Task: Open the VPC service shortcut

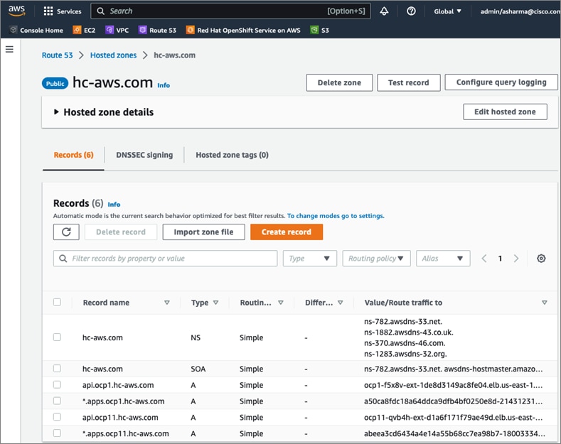Action: pos(117,30)
